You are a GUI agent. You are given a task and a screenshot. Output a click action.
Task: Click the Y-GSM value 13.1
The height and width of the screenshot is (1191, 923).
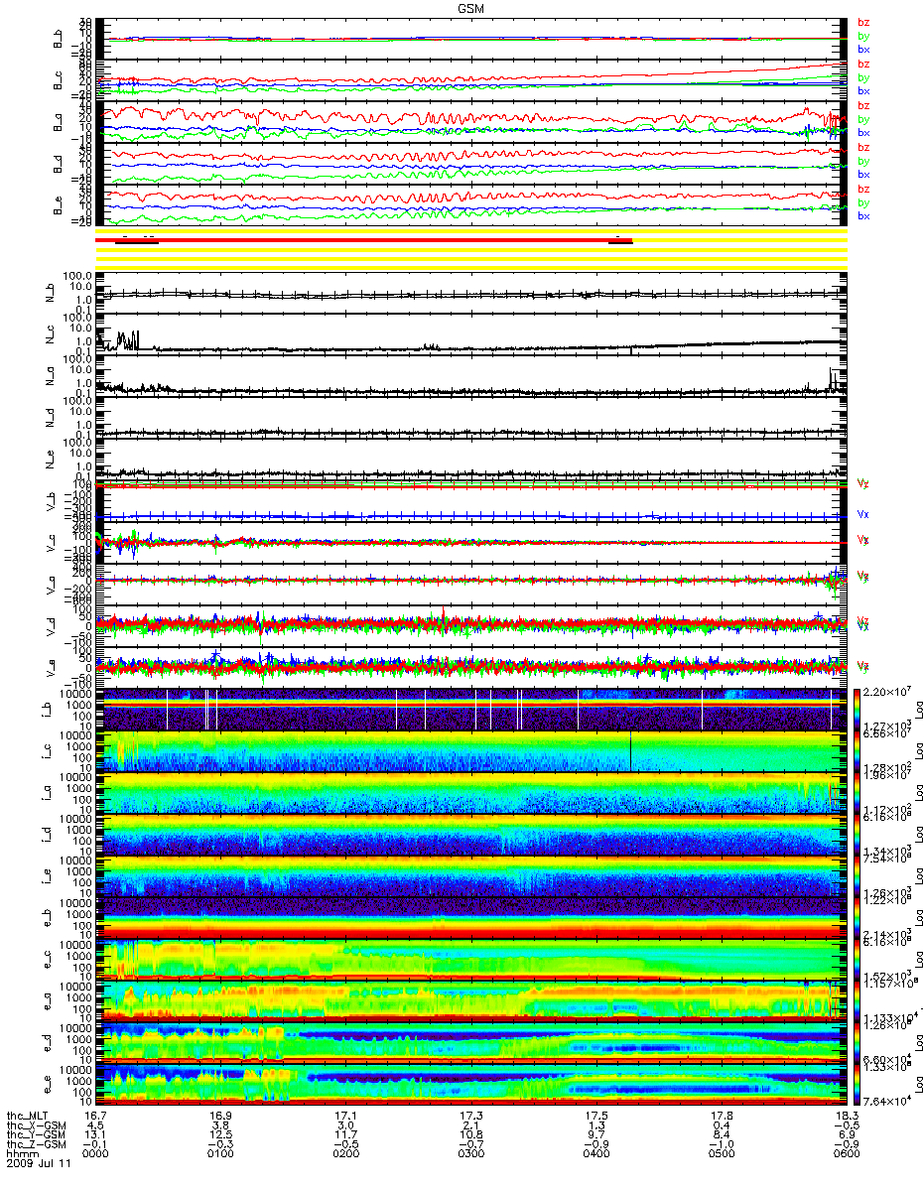95,1136
